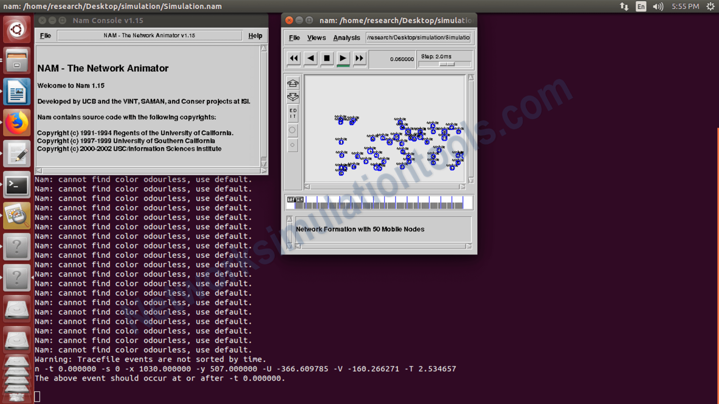Open the Analysis menu
This screenshot has height=404, width=719.
pos(346,37)
